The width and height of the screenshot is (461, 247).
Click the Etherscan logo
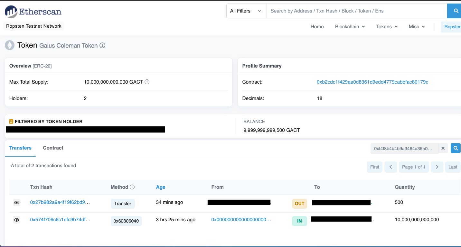(33, 12)
